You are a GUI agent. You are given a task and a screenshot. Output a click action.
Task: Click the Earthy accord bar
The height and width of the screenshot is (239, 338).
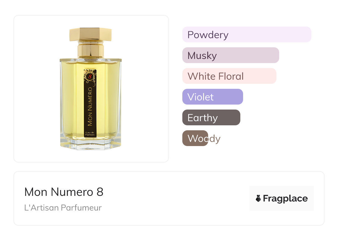coord(211,118)
